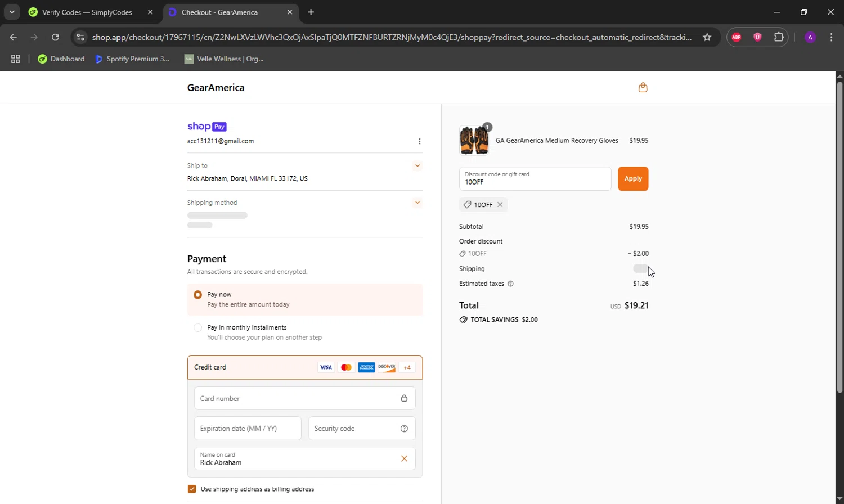Viewport: 844px width, 504px height.
Task: Open the uBlock shield extension
Action: pyautogui.click(x=757, y=37)
